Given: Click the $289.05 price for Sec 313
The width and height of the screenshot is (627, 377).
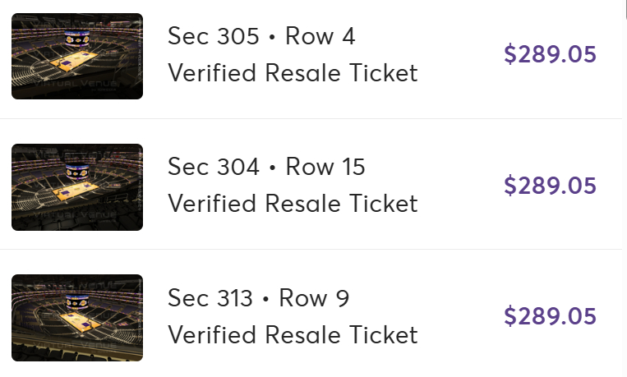Looking at the screenshot, I should pyautogui.click(x=550, y=316).
